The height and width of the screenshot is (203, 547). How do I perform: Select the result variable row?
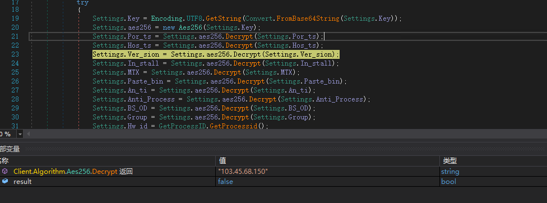pyautogui.click(x=273, y=181)
